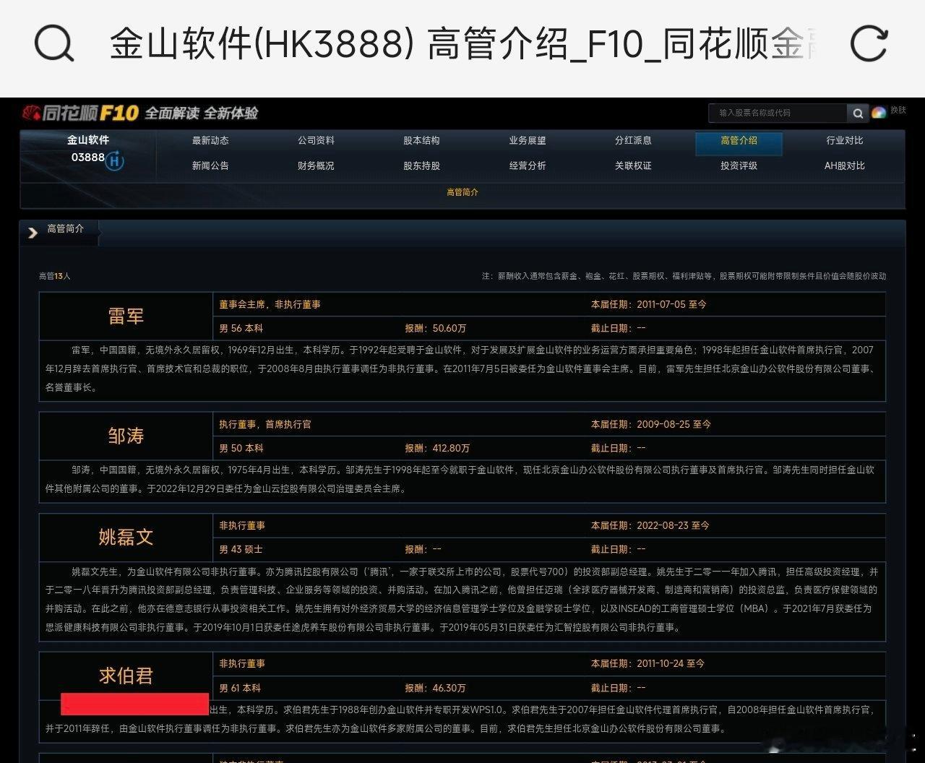This screenshot has width=925, height=763.
Task: Click the 换肤 text link
Action: (x=898, y=110)
